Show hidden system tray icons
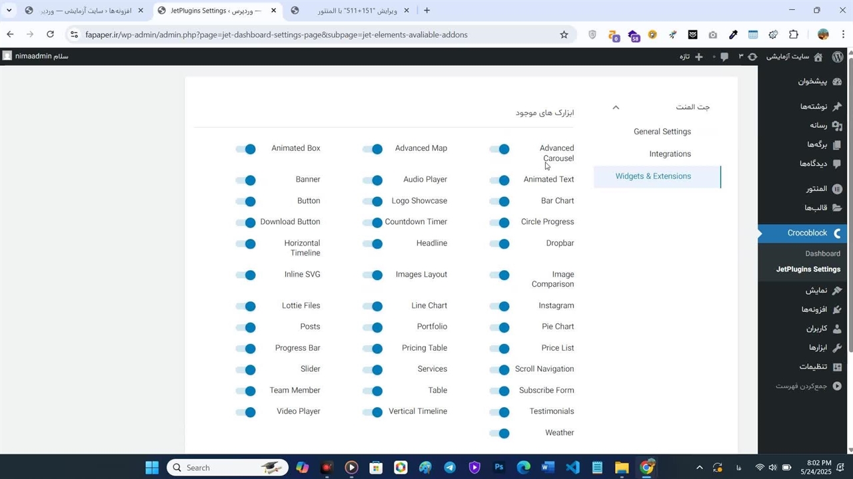The height and width of the screenshot is (479, 853). tap(699, 468)
